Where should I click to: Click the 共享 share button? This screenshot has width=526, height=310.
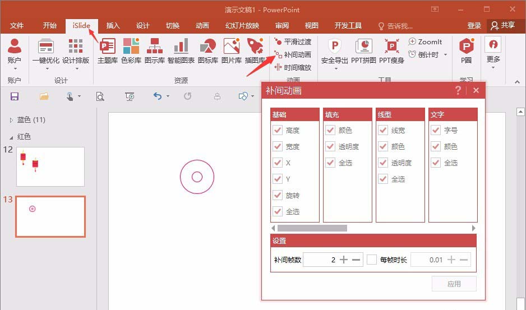[503, 25]
